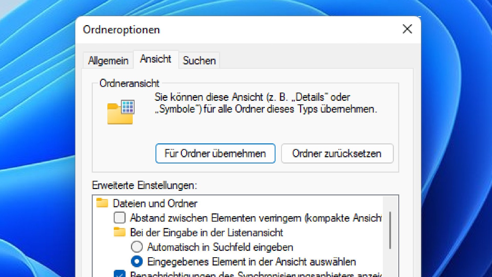Select Eingegebenes Element in der Ansicht auswählen
Image resolution: width=492 pixels, height=277 pixels.
click(137, 261)
